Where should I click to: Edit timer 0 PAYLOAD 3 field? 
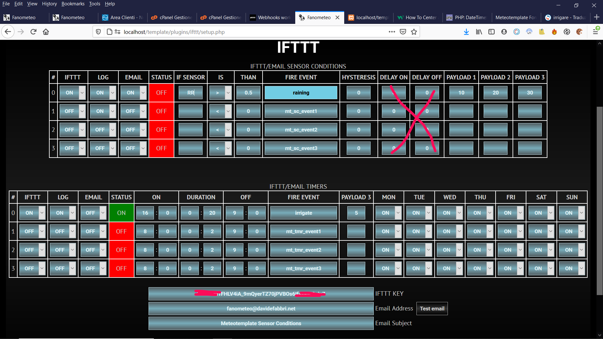click(x=356, y=213)
